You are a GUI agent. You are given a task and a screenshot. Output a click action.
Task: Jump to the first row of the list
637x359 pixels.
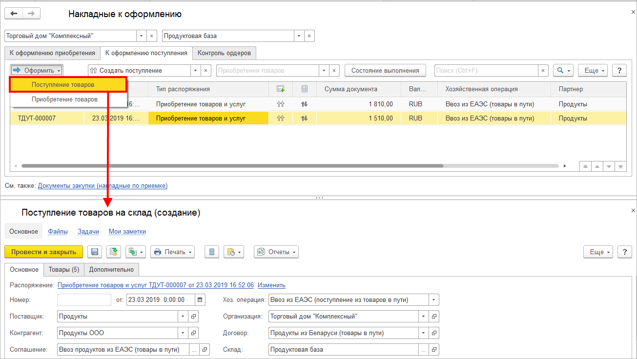pos(585,166)
